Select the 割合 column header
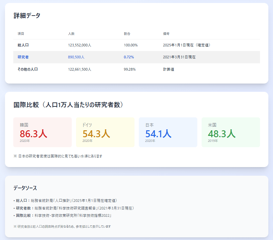 127,34
